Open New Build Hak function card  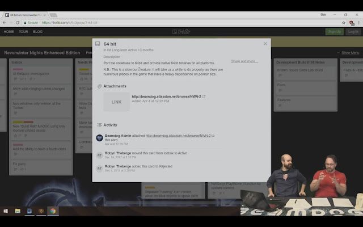click(41, 129)
